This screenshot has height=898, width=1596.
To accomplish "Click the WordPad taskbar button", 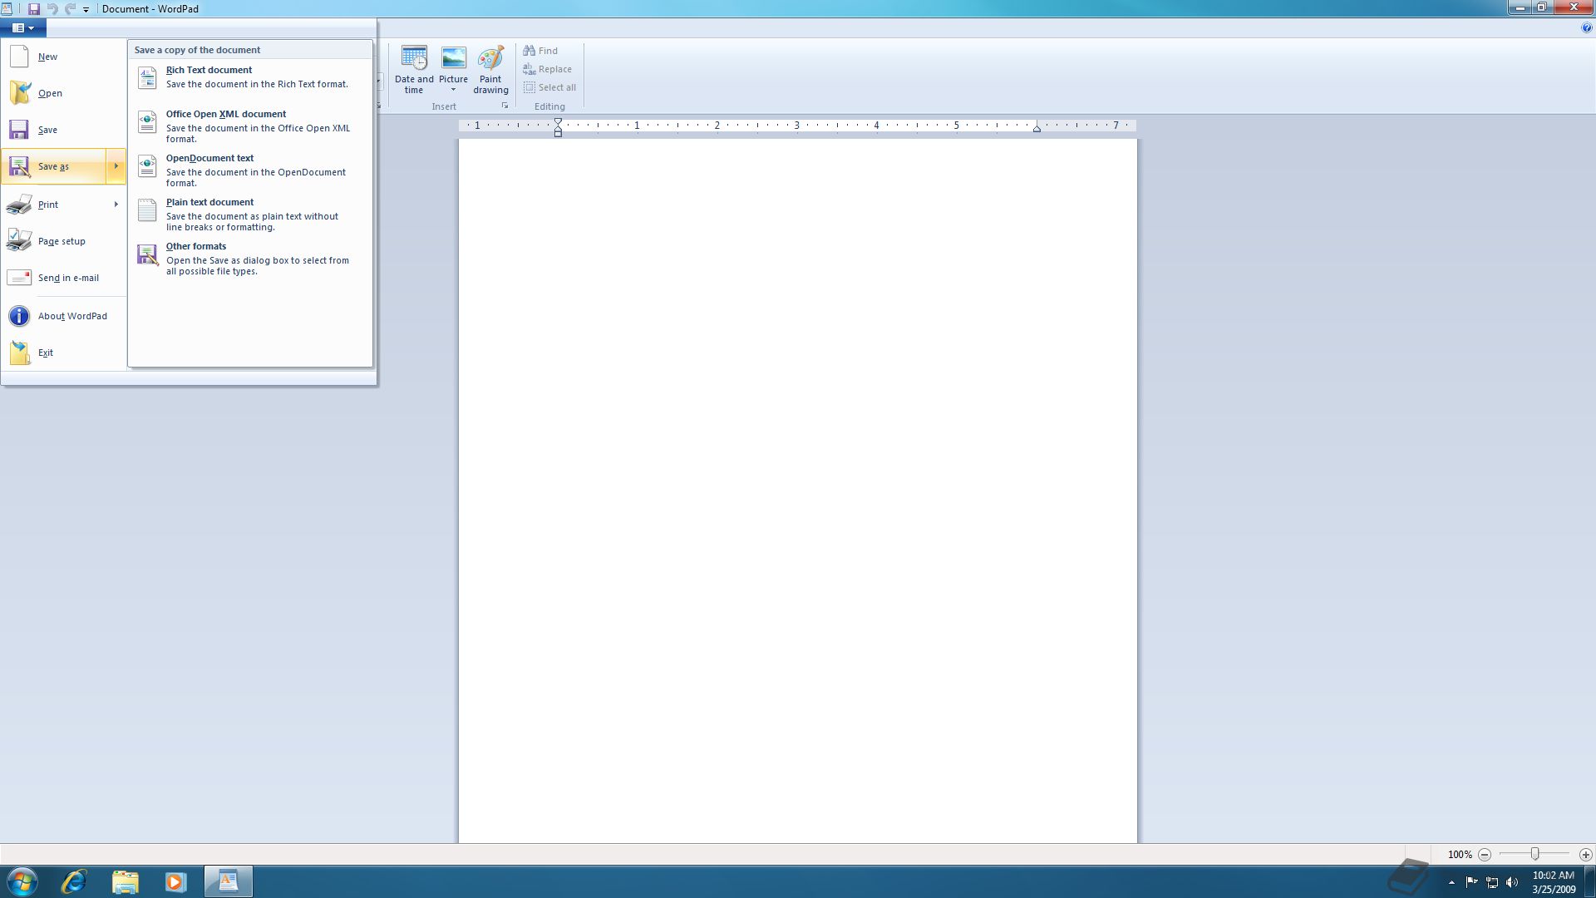I will pyautogui.click(x=229, y=881).
